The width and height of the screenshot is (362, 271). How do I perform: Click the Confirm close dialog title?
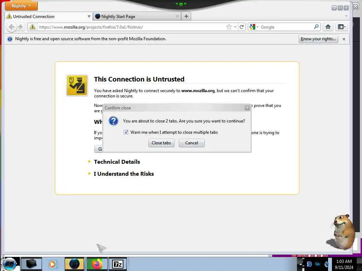[118, 108]
